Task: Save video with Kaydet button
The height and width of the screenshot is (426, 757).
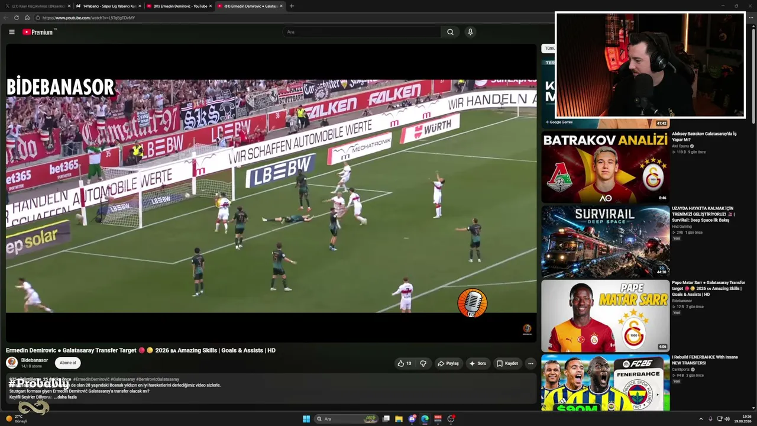Action: point(507,363)
